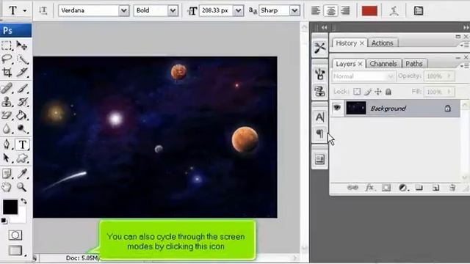This screenshot has width=470, height=264.
Task: Click the add layer style fx button
Action: 369,188
